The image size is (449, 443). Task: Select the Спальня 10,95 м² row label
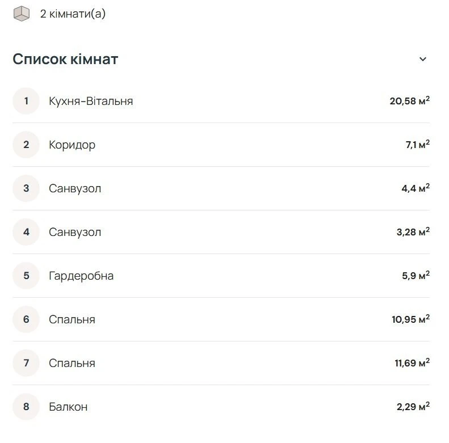(72, 319)
